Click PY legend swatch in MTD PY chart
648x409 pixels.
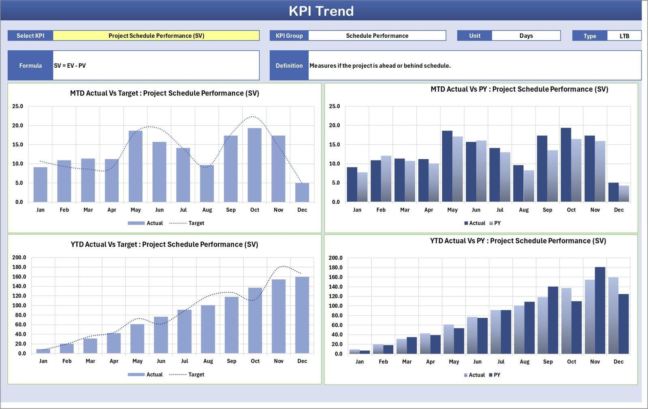click(491, 223)
